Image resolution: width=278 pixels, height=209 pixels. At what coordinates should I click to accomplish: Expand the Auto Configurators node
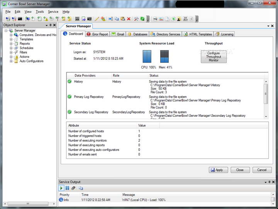click(x=11, y=61)
